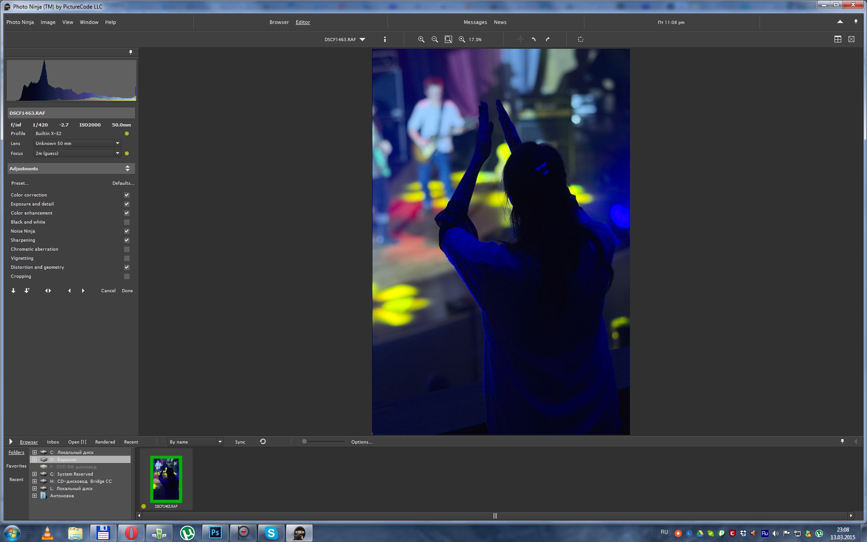Open the Image menu
Viewport: 867px width, 542px height.
48,22
